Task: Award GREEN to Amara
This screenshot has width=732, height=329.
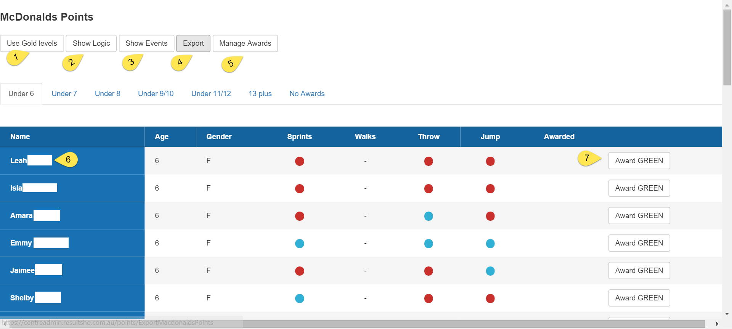Action: (x=639, y=216)
